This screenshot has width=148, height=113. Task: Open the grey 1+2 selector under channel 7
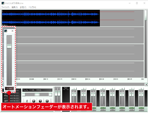132,110
